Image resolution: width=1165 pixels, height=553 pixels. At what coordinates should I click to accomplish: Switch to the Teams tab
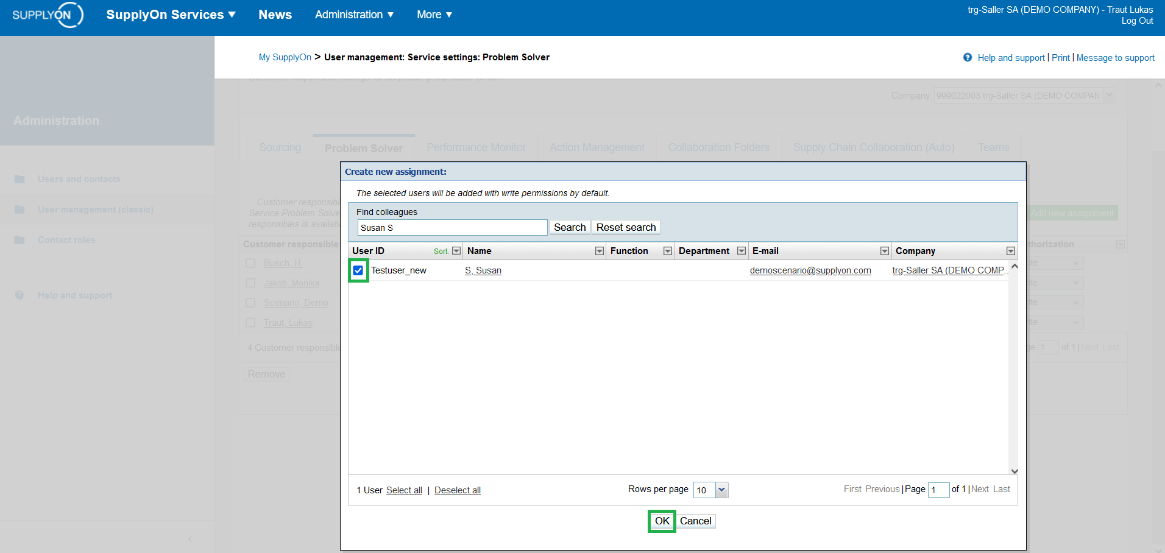993,147
